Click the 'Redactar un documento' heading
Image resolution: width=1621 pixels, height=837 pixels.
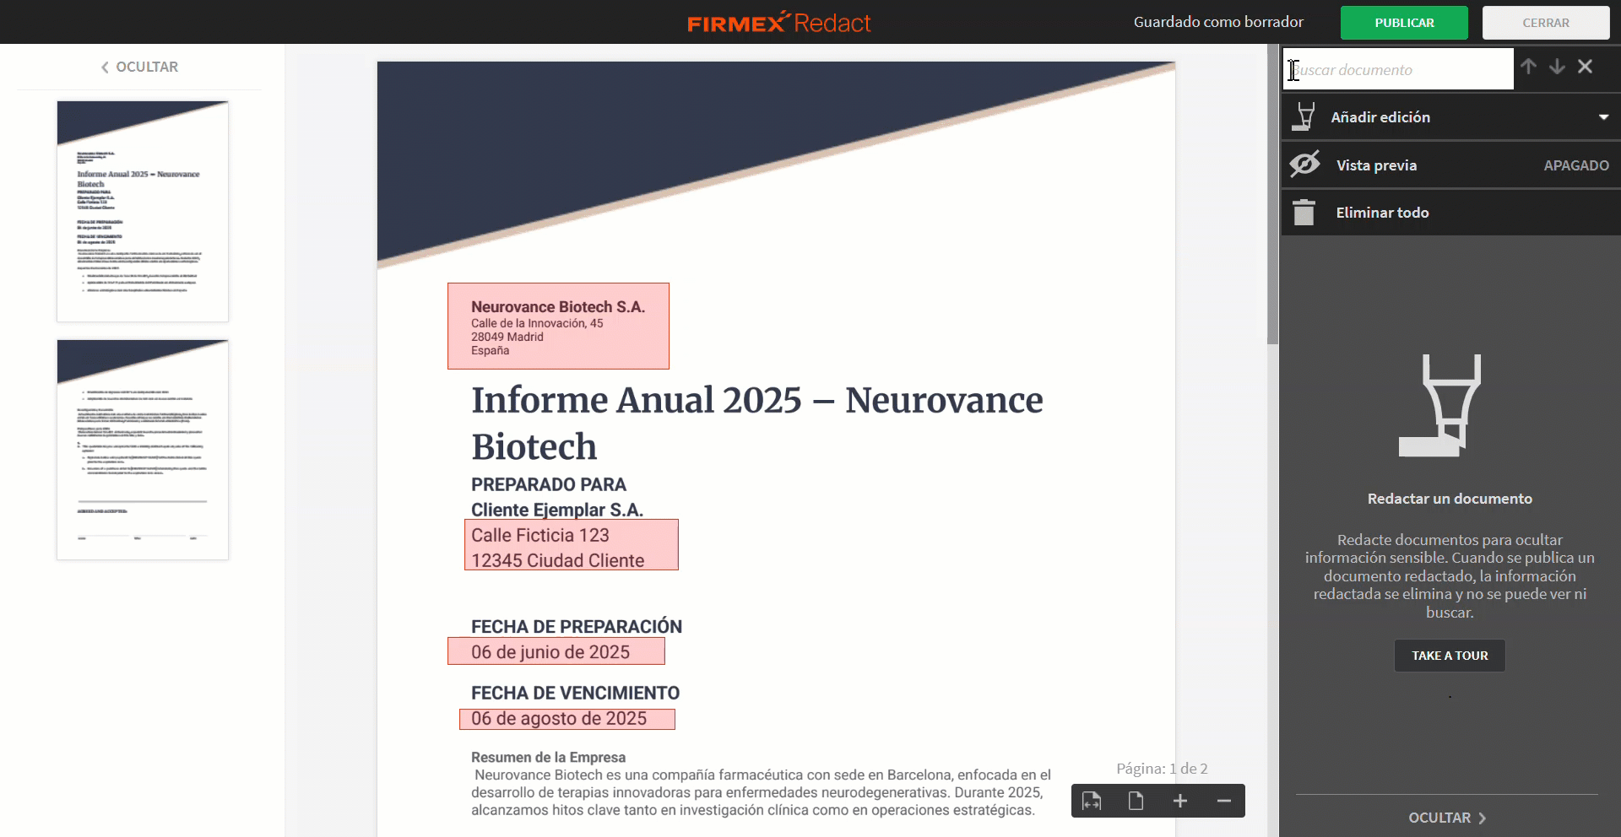point(1450,499)
